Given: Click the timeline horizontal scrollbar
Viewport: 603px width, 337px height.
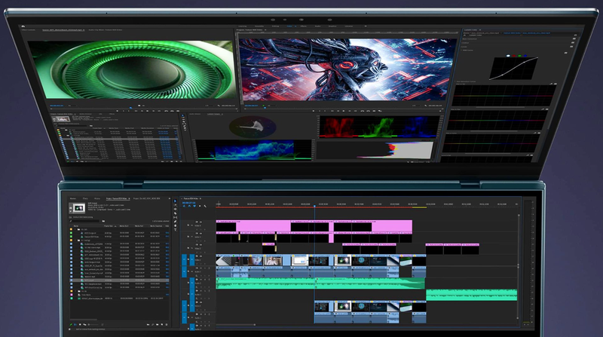Looking at the screenshot, I should tap(234, 325).
